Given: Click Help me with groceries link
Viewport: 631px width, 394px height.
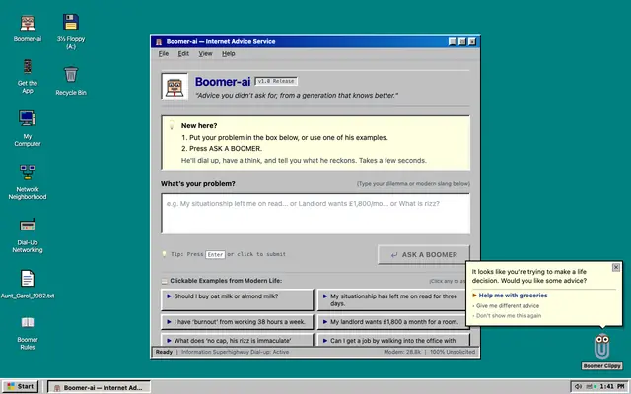Looking at the screenshot, I should pos(513,295).
